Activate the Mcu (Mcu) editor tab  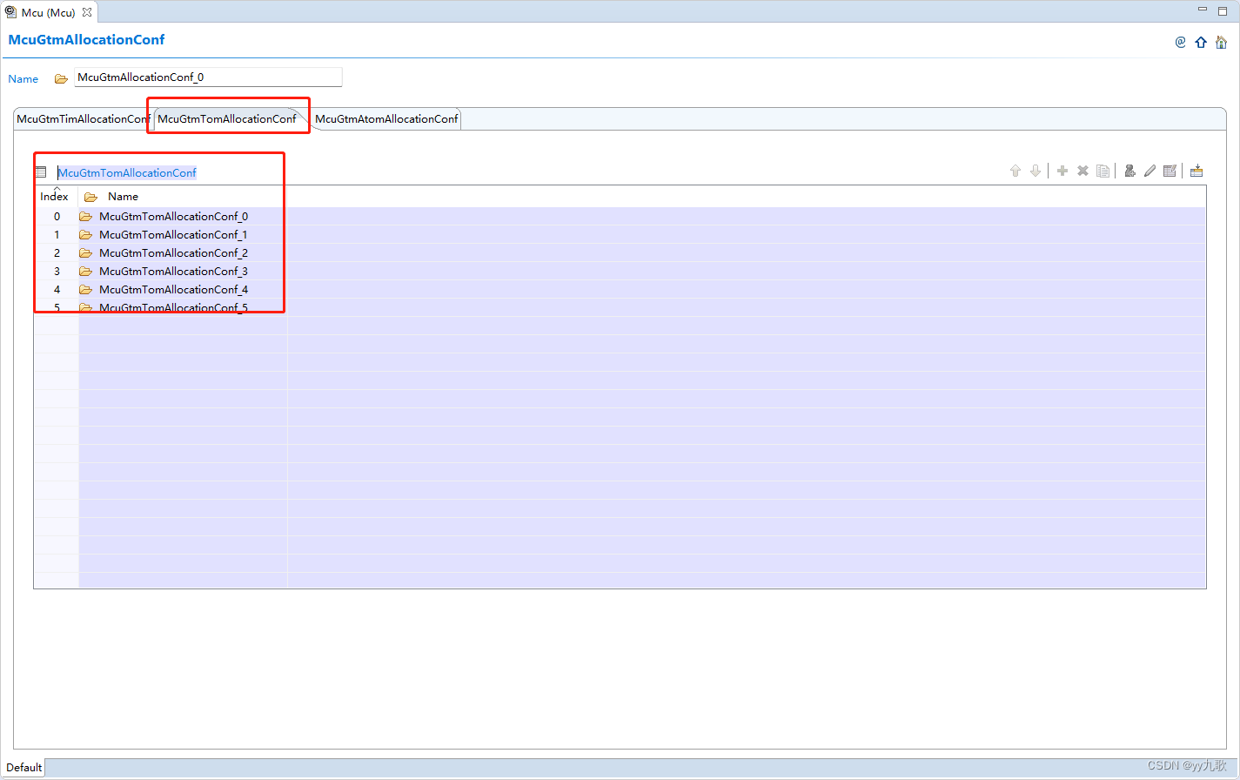click(x=49, y=12)
